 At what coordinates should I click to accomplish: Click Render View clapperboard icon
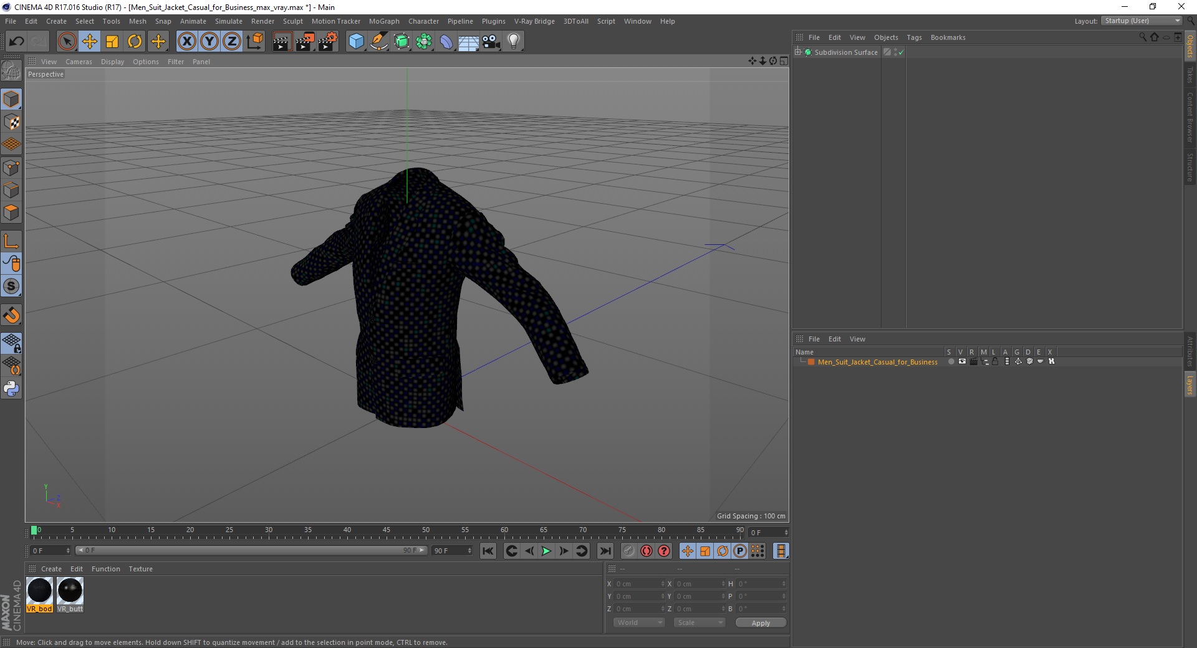point(282,42)
